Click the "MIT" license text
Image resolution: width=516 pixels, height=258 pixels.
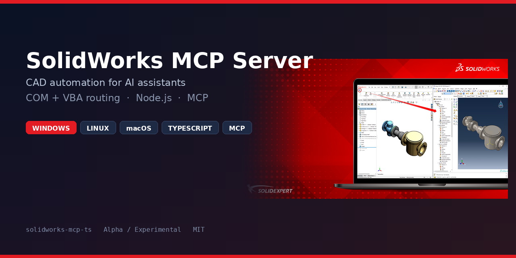point(199,230)
